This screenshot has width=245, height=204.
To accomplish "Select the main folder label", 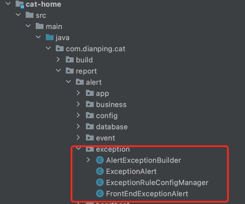I will pyautogui.click(x=54, y=26).
